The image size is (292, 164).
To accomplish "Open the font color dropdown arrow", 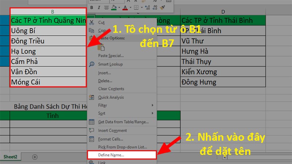I will click(130, 8).
